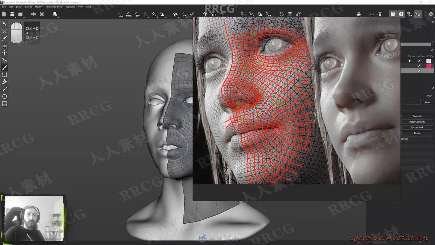The height and width of the screenshot is (245, 435).
Task: Select the brush tool in left toolbar
Action: (4, 67)
